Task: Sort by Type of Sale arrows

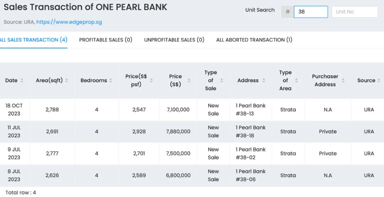Action: [222, 80]
